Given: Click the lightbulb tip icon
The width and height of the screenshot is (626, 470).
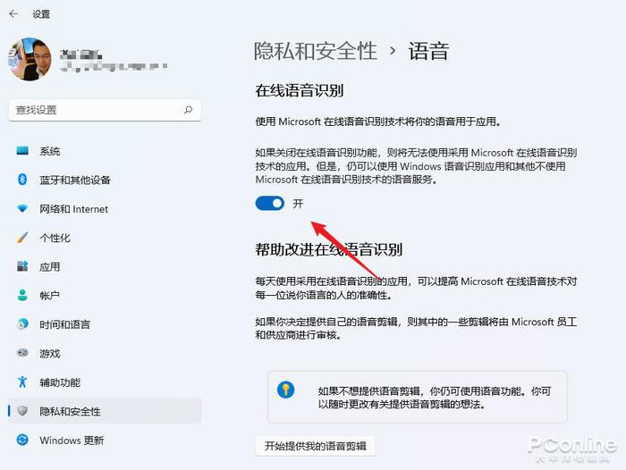Looking at the screenshot, I should (x=285, y=390).
